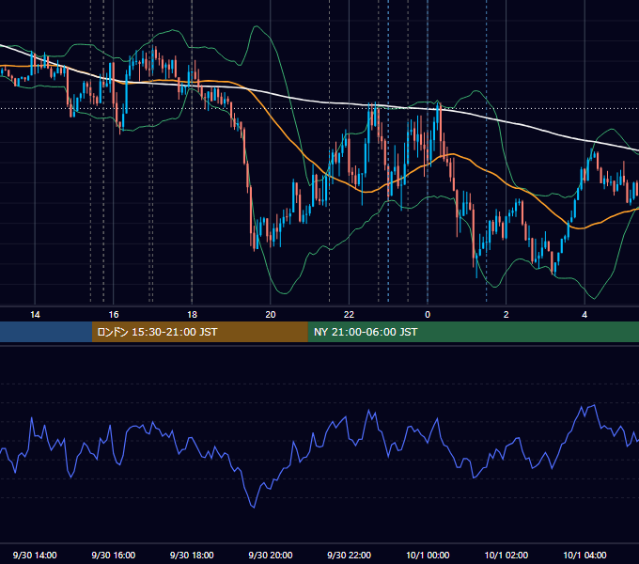Click the London 15:30-21:00 JST session bar
The image size is (639, 564).
[x=199, y=332]
